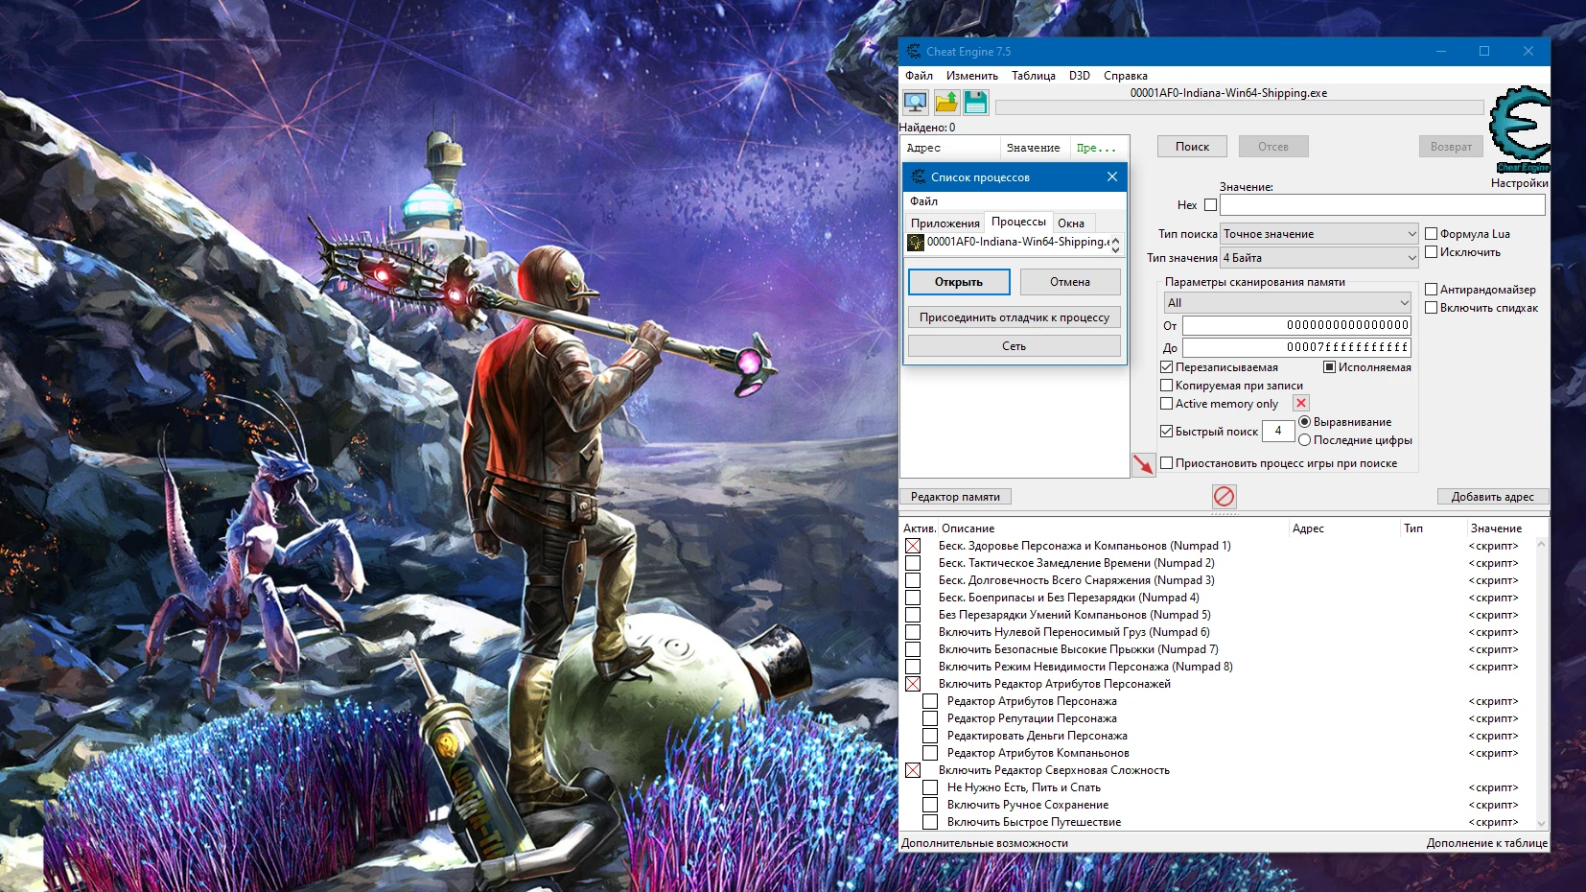The width and height of the screenshot is (1586, 892).
Task: Open the Тип поиска dropdown
Action: click(1318, 233)
